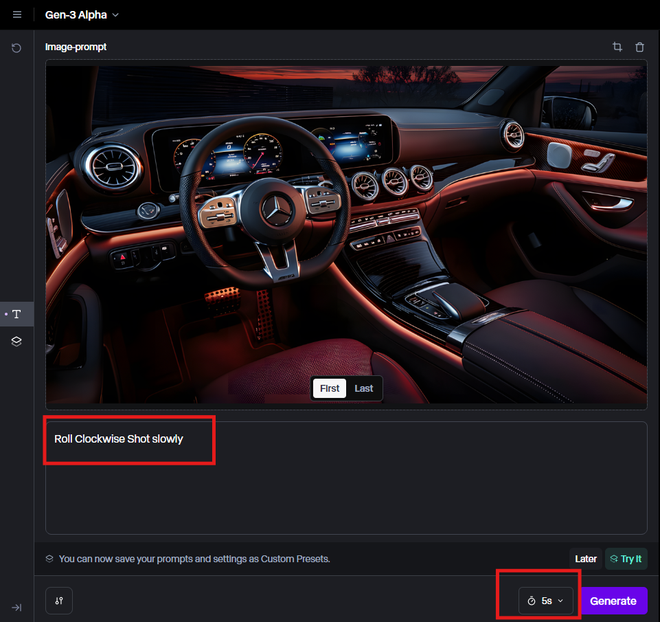Click the Generate button

(613, 601)
